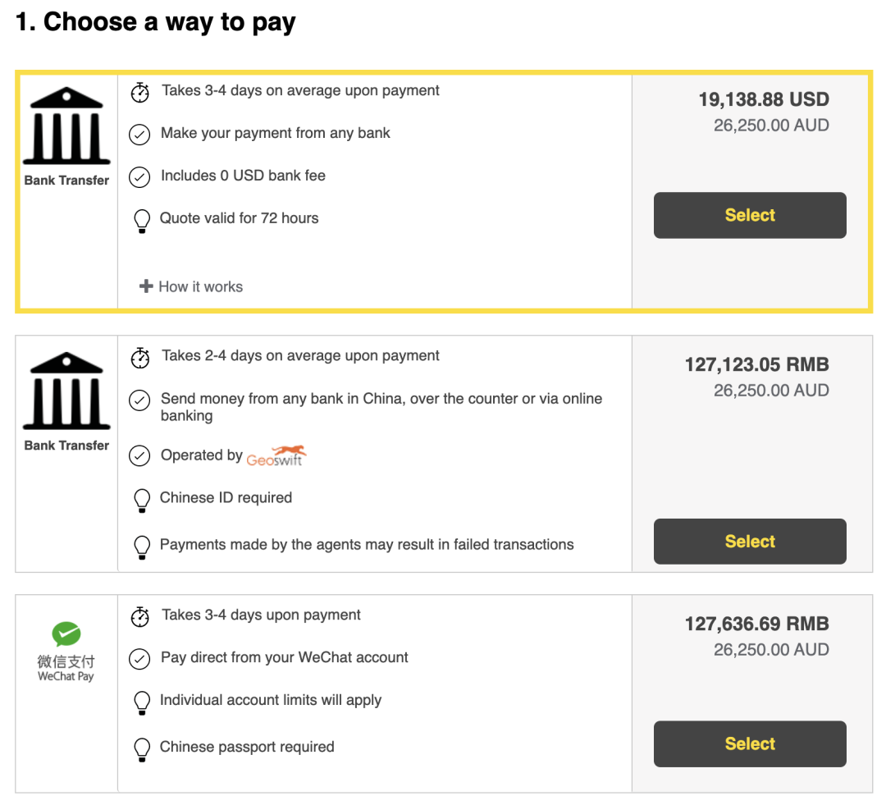Screen dimensions: 886x805
Task: Expand the 'How it works' section
Action: pos(200,286)
